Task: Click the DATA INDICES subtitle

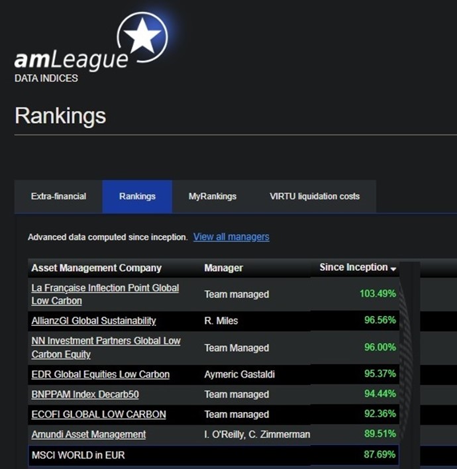Action: (46, 78)
